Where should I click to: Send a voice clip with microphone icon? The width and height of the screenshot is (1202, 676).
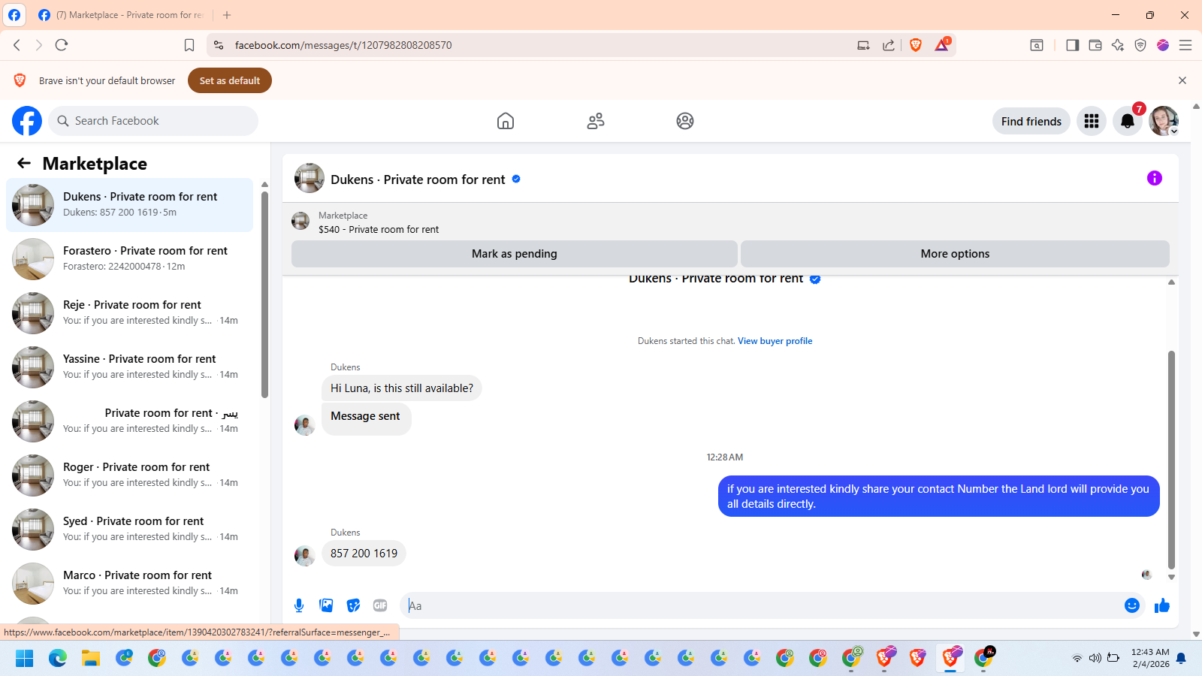pyautogui.click(x=299, y=605)
